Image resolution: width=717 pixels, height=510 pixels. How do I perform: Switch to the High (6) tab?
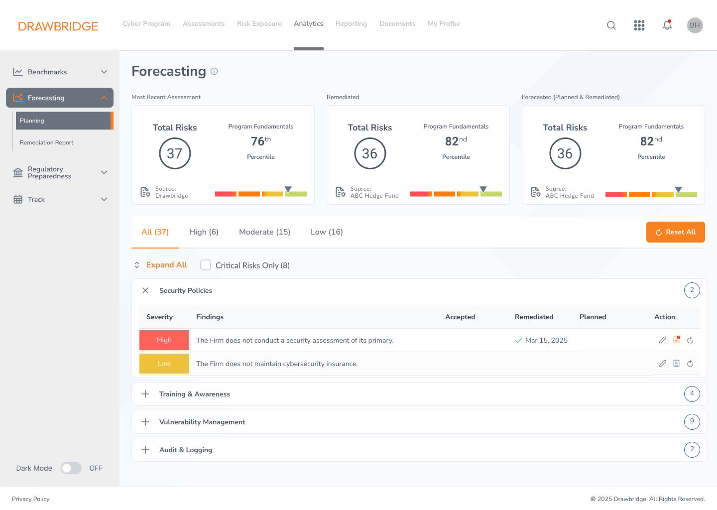pyautogui.click(x=204, y=232)
